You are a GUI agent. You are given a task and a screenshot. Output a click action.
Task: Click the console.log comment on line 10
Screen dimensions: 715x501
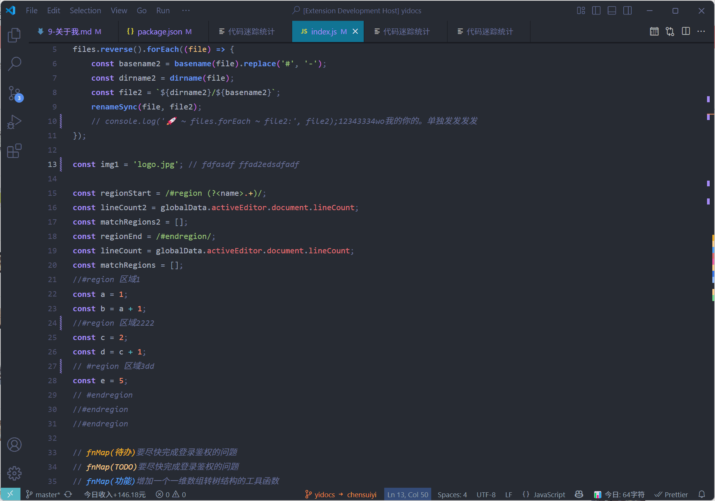tap(284, 121)
